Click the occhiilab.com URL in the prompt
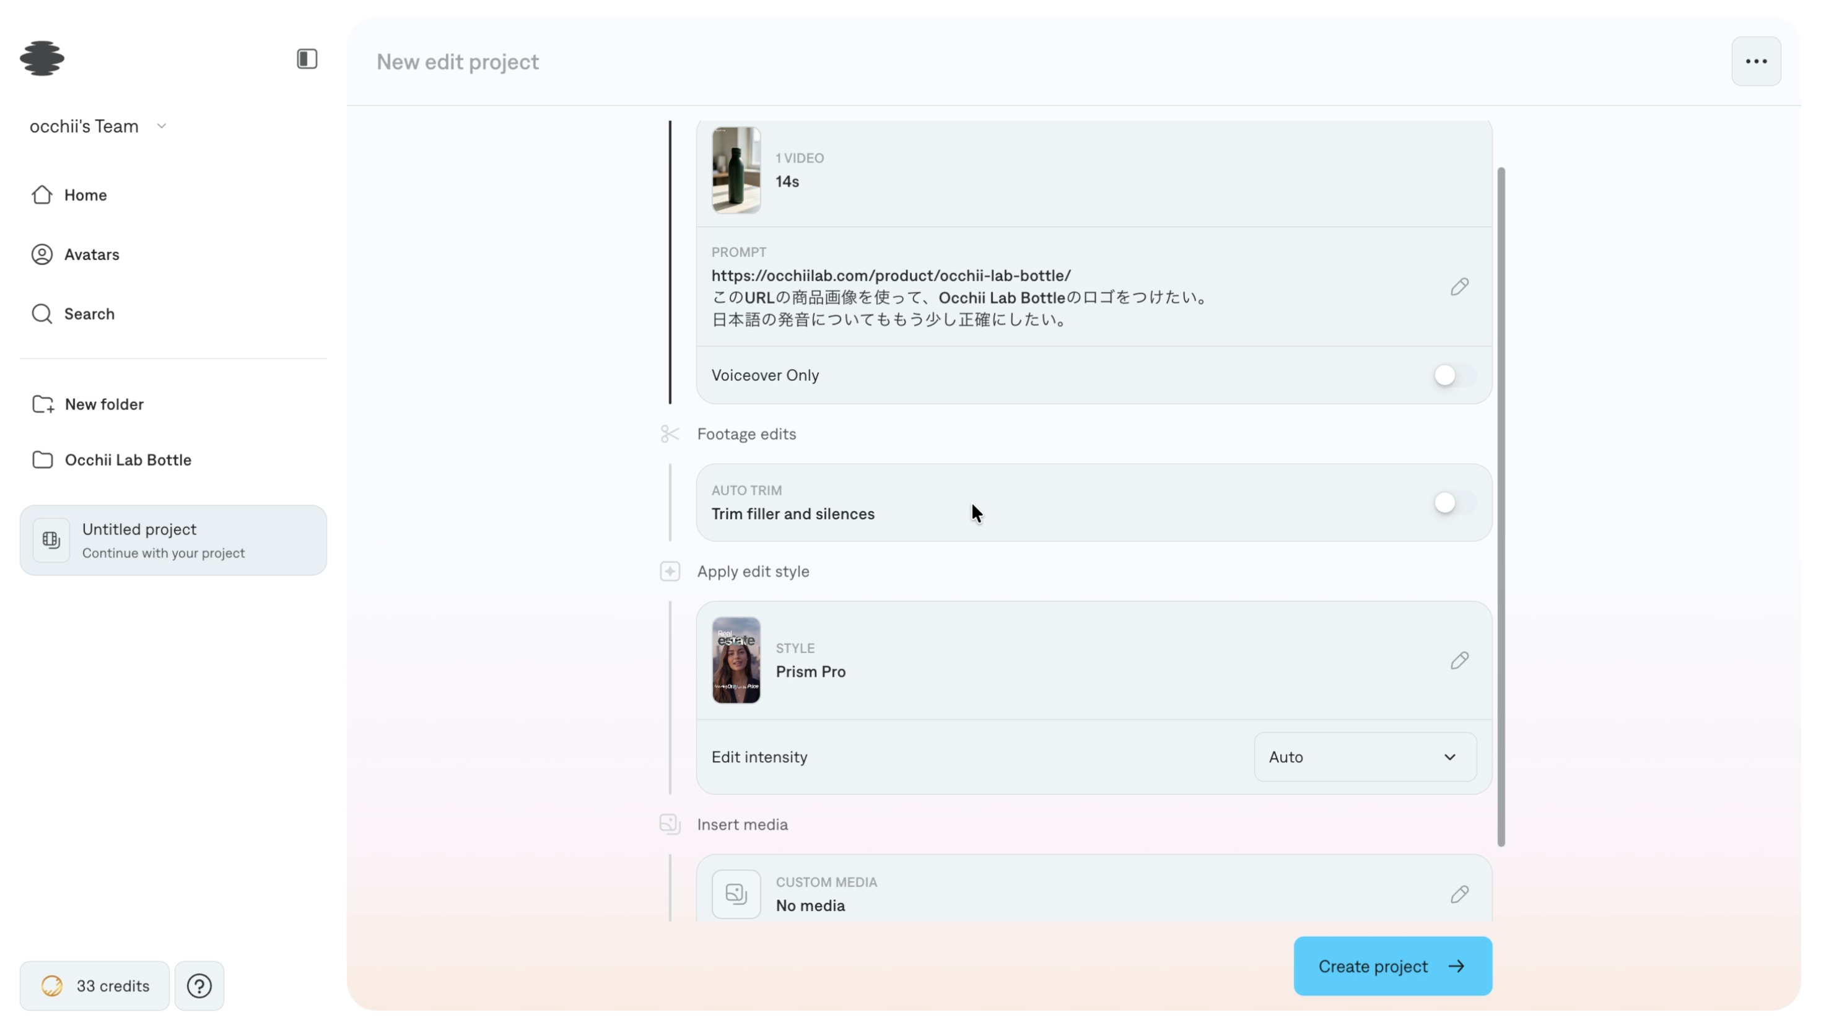Screen dimensions: 1821x1028 891,276
